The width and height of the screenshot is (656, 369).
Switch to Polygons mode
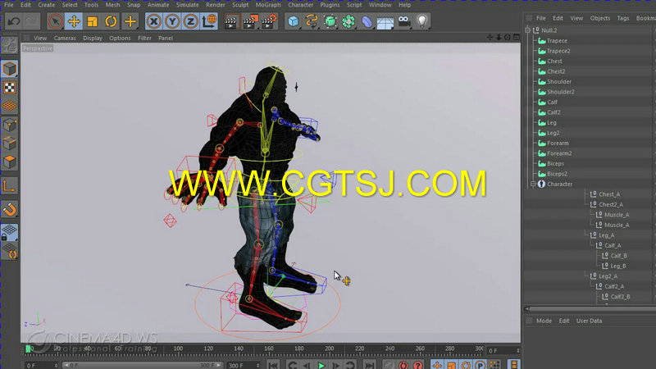click(x=9, y=162)
